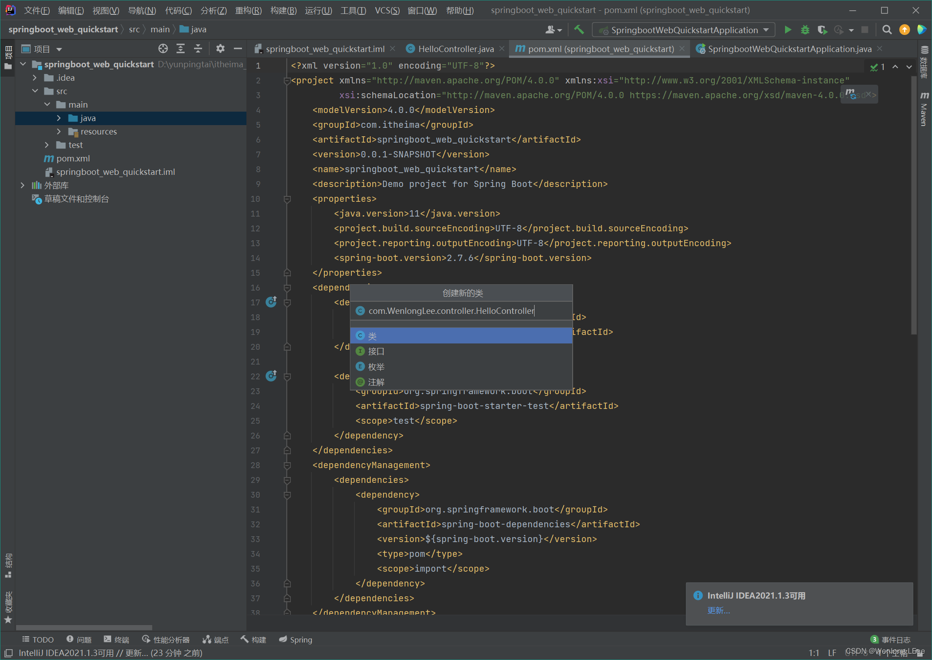932x660 pixels.
Task: Open the Maven tool window stripe
Action: 924,109
